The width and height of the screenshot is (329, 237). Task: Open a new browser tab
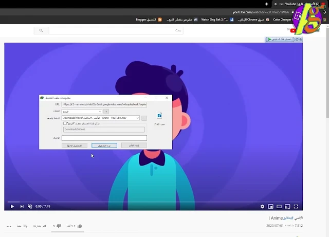(x=266, y=4)
